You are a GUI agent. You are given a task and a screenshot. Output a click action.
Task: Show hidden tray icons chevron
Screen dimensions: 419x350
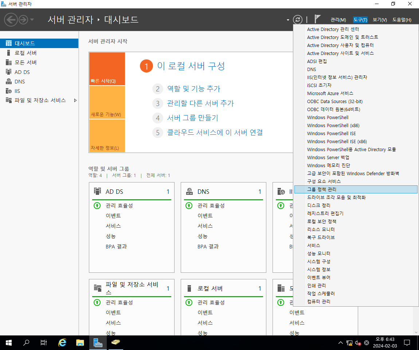point(341,342)
